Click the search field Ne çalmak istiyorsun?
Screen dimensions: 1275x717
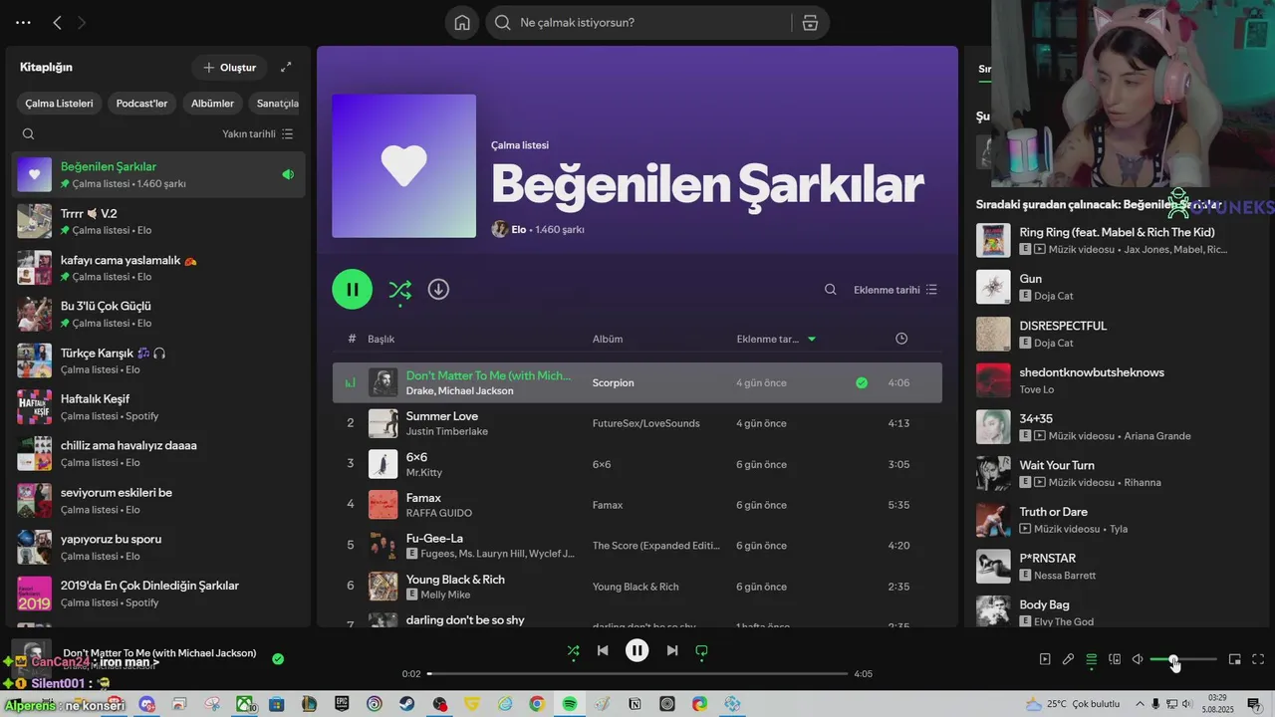coord(652,23)
